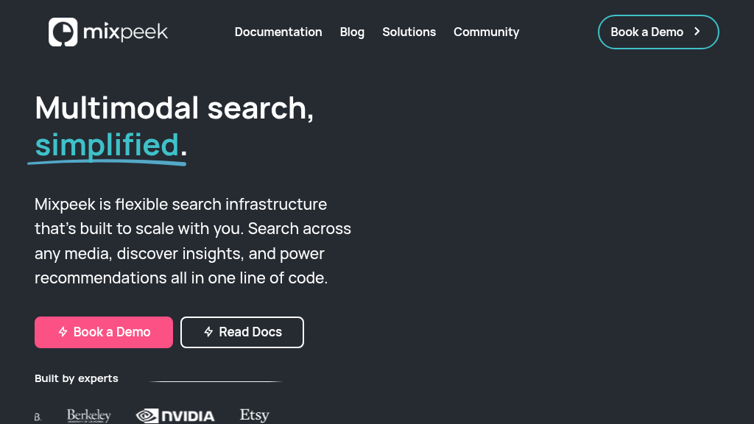754x424 pixels.
Task: Click the Etsy logo
Action: click(x=254, y=415)
